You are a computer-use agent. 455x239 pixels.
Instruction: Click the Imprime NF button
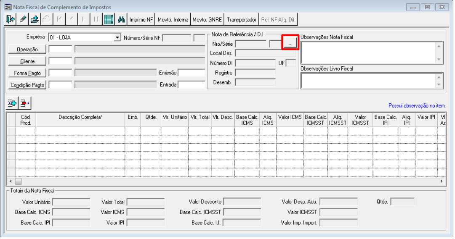tap(141, 19)
